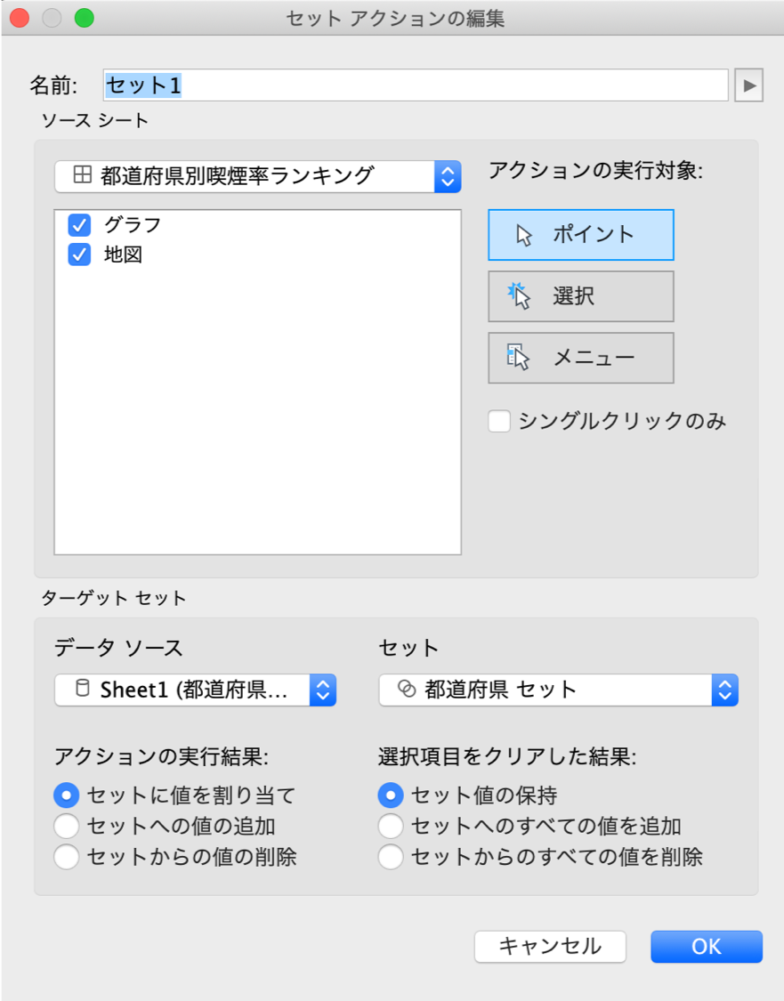Click the arrow button beside the name field
Viewport: 784px width, 1001px height.
[749, 85]
